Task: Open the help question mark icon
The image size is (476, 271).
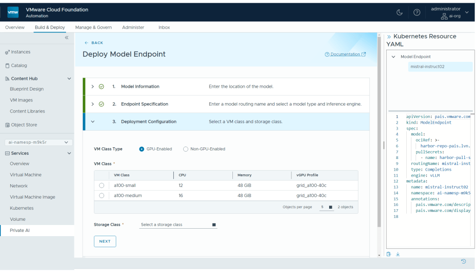Action: point(417,13)
